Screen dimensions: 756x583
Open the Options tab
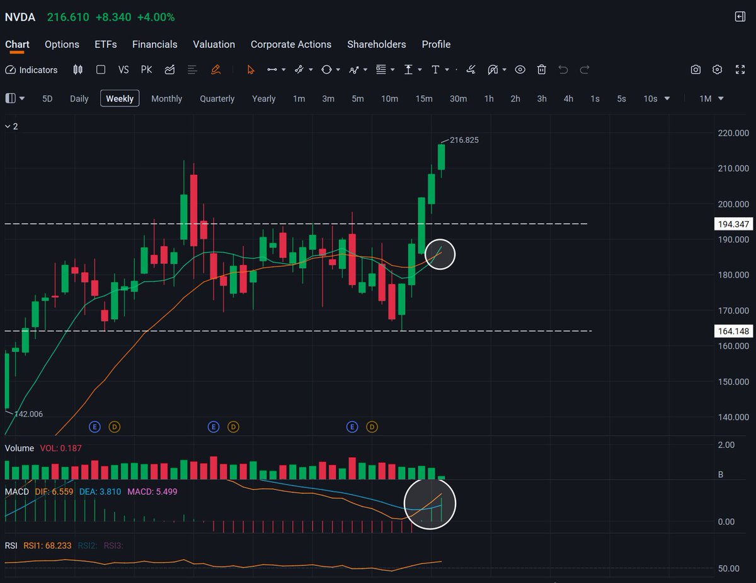click(62, 44)
